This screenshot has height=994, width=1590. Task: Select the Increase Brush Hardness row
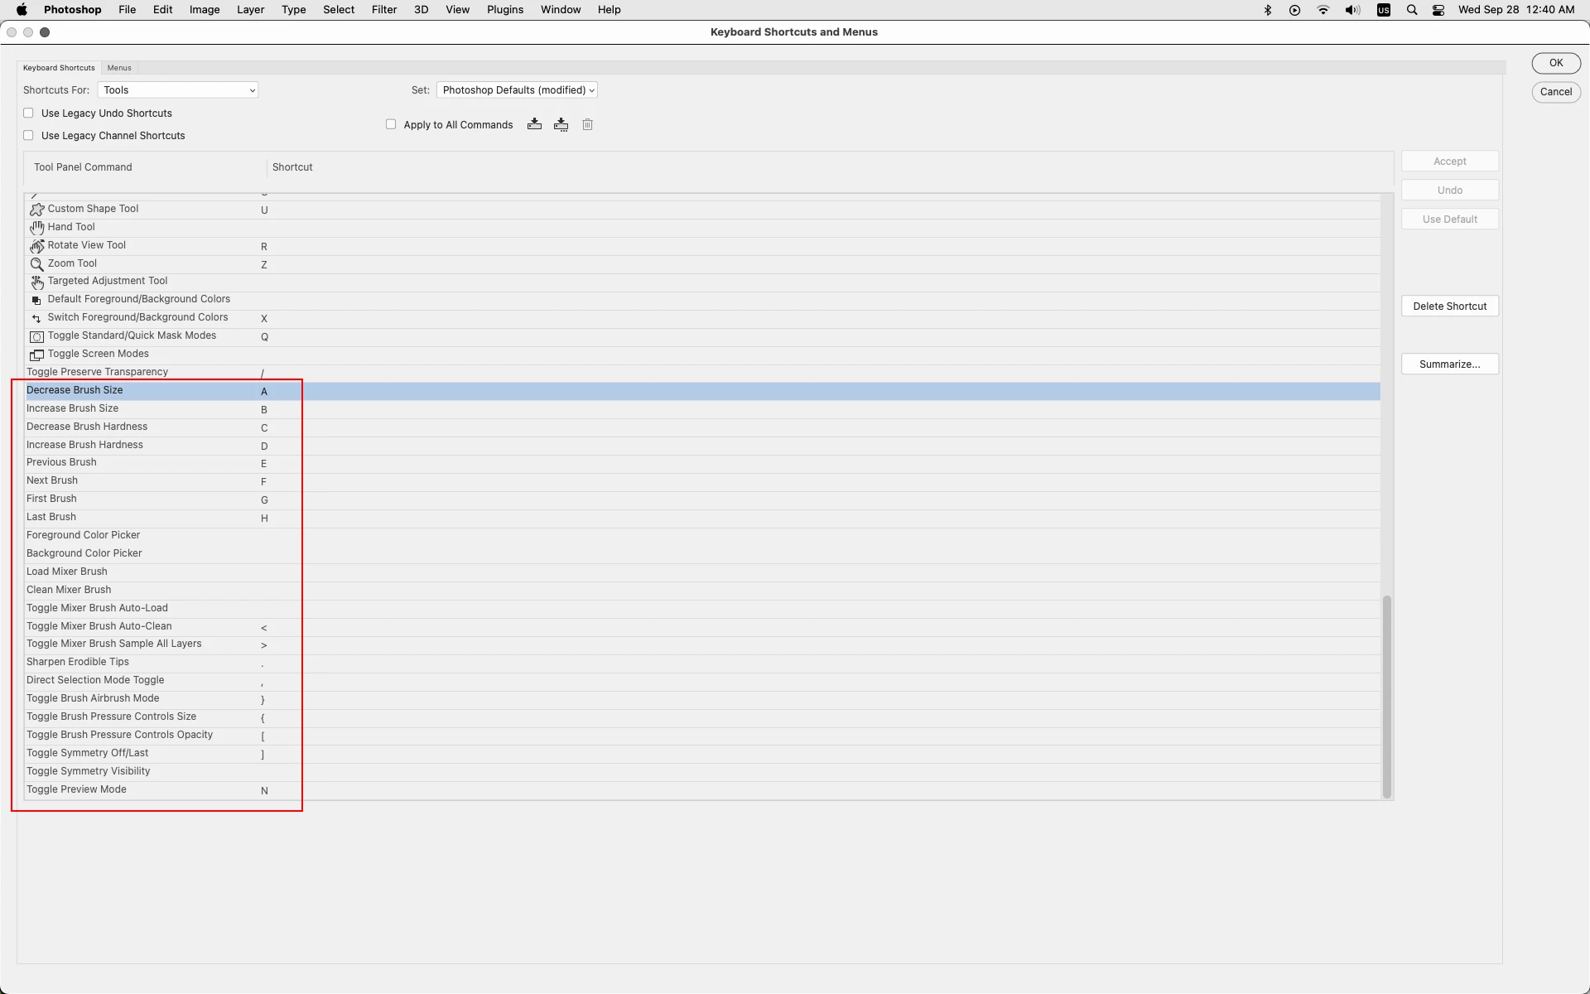point(84,445)
